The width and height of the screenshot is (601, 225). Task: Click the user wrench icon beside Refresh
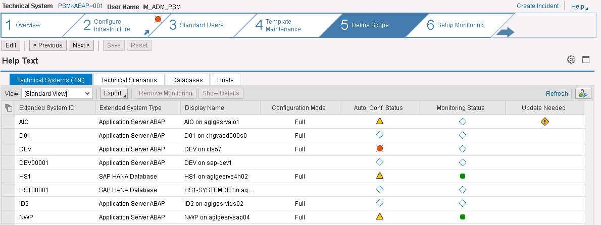(583, 93)
